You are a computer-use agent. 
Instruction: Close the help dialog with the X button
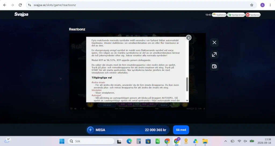click(189, 38)
